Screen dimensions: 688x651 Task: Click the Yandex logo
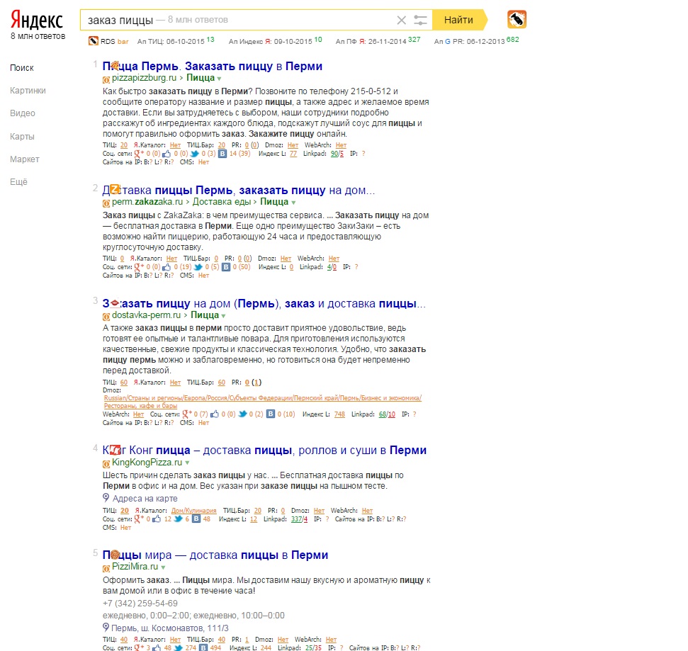click(x=37, y=20)
